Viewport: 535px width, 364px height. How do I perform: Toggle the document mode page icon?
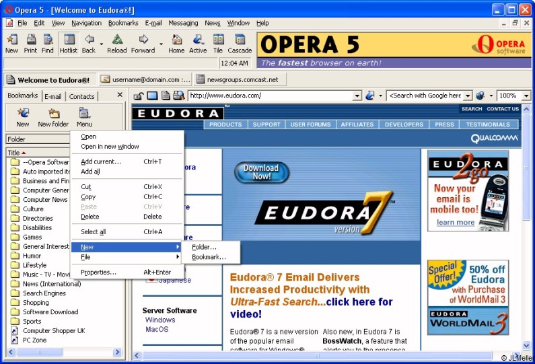166,96
